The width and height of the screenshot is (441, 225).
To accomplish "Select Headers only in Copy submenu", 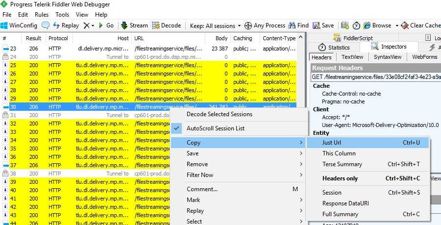I will [340, 178].
